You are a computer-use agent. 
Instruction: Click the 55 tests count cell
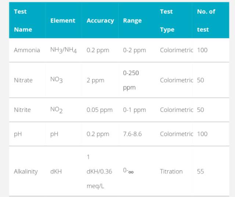200,171
